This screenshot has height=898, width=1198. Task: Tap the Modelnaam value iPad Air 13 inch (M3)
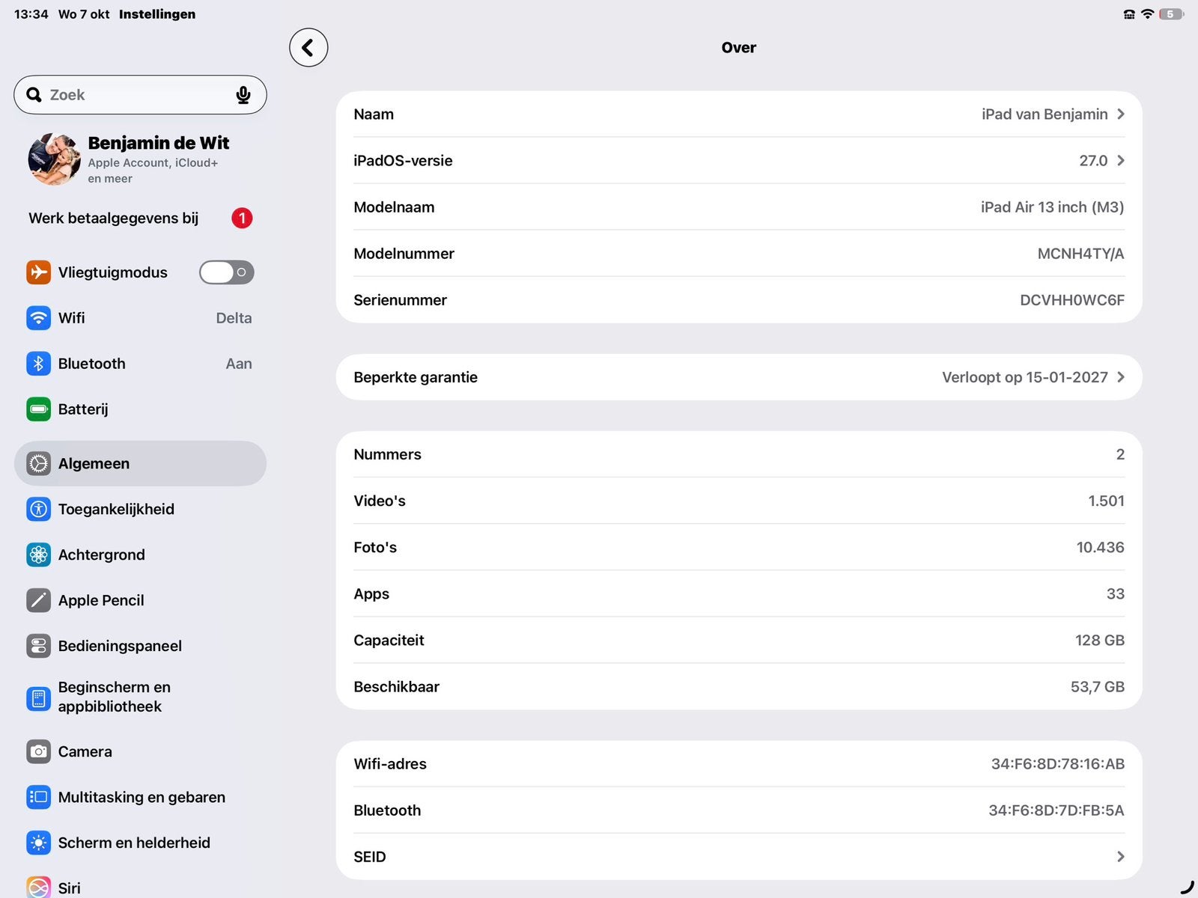[1053, 207]
